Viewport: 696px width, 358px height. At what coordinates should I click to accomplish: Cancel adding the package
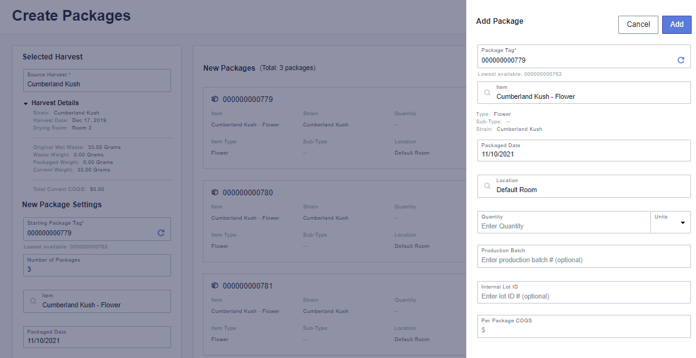click(638, 24)
